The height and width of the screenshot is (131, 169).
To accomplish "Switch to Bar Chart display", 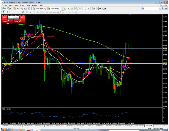I will [65, 8].
